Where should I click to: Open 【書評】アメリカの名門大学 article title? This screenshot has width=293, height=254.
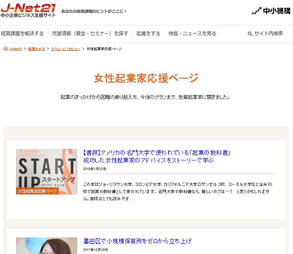157,156
